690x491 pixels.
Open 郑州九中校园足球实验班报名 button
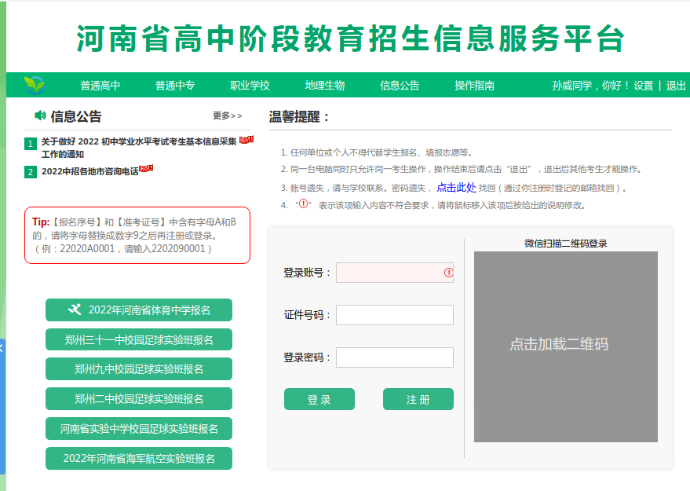139,369
